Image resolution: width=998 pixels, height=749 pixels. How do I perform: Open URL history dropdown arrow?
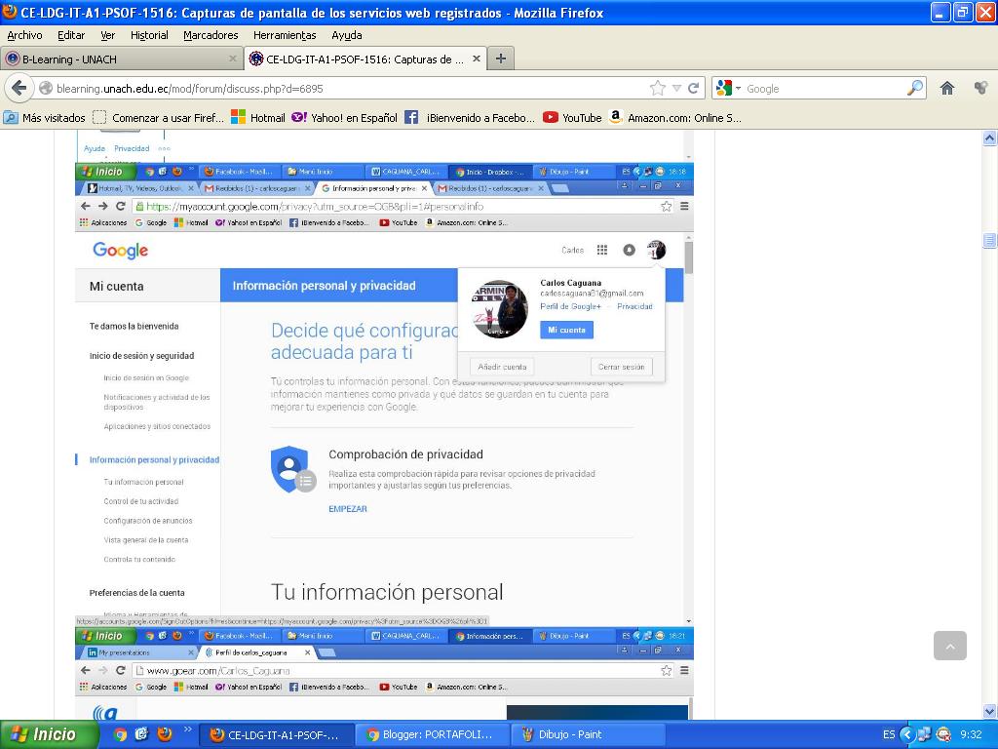tap(676, 88)
